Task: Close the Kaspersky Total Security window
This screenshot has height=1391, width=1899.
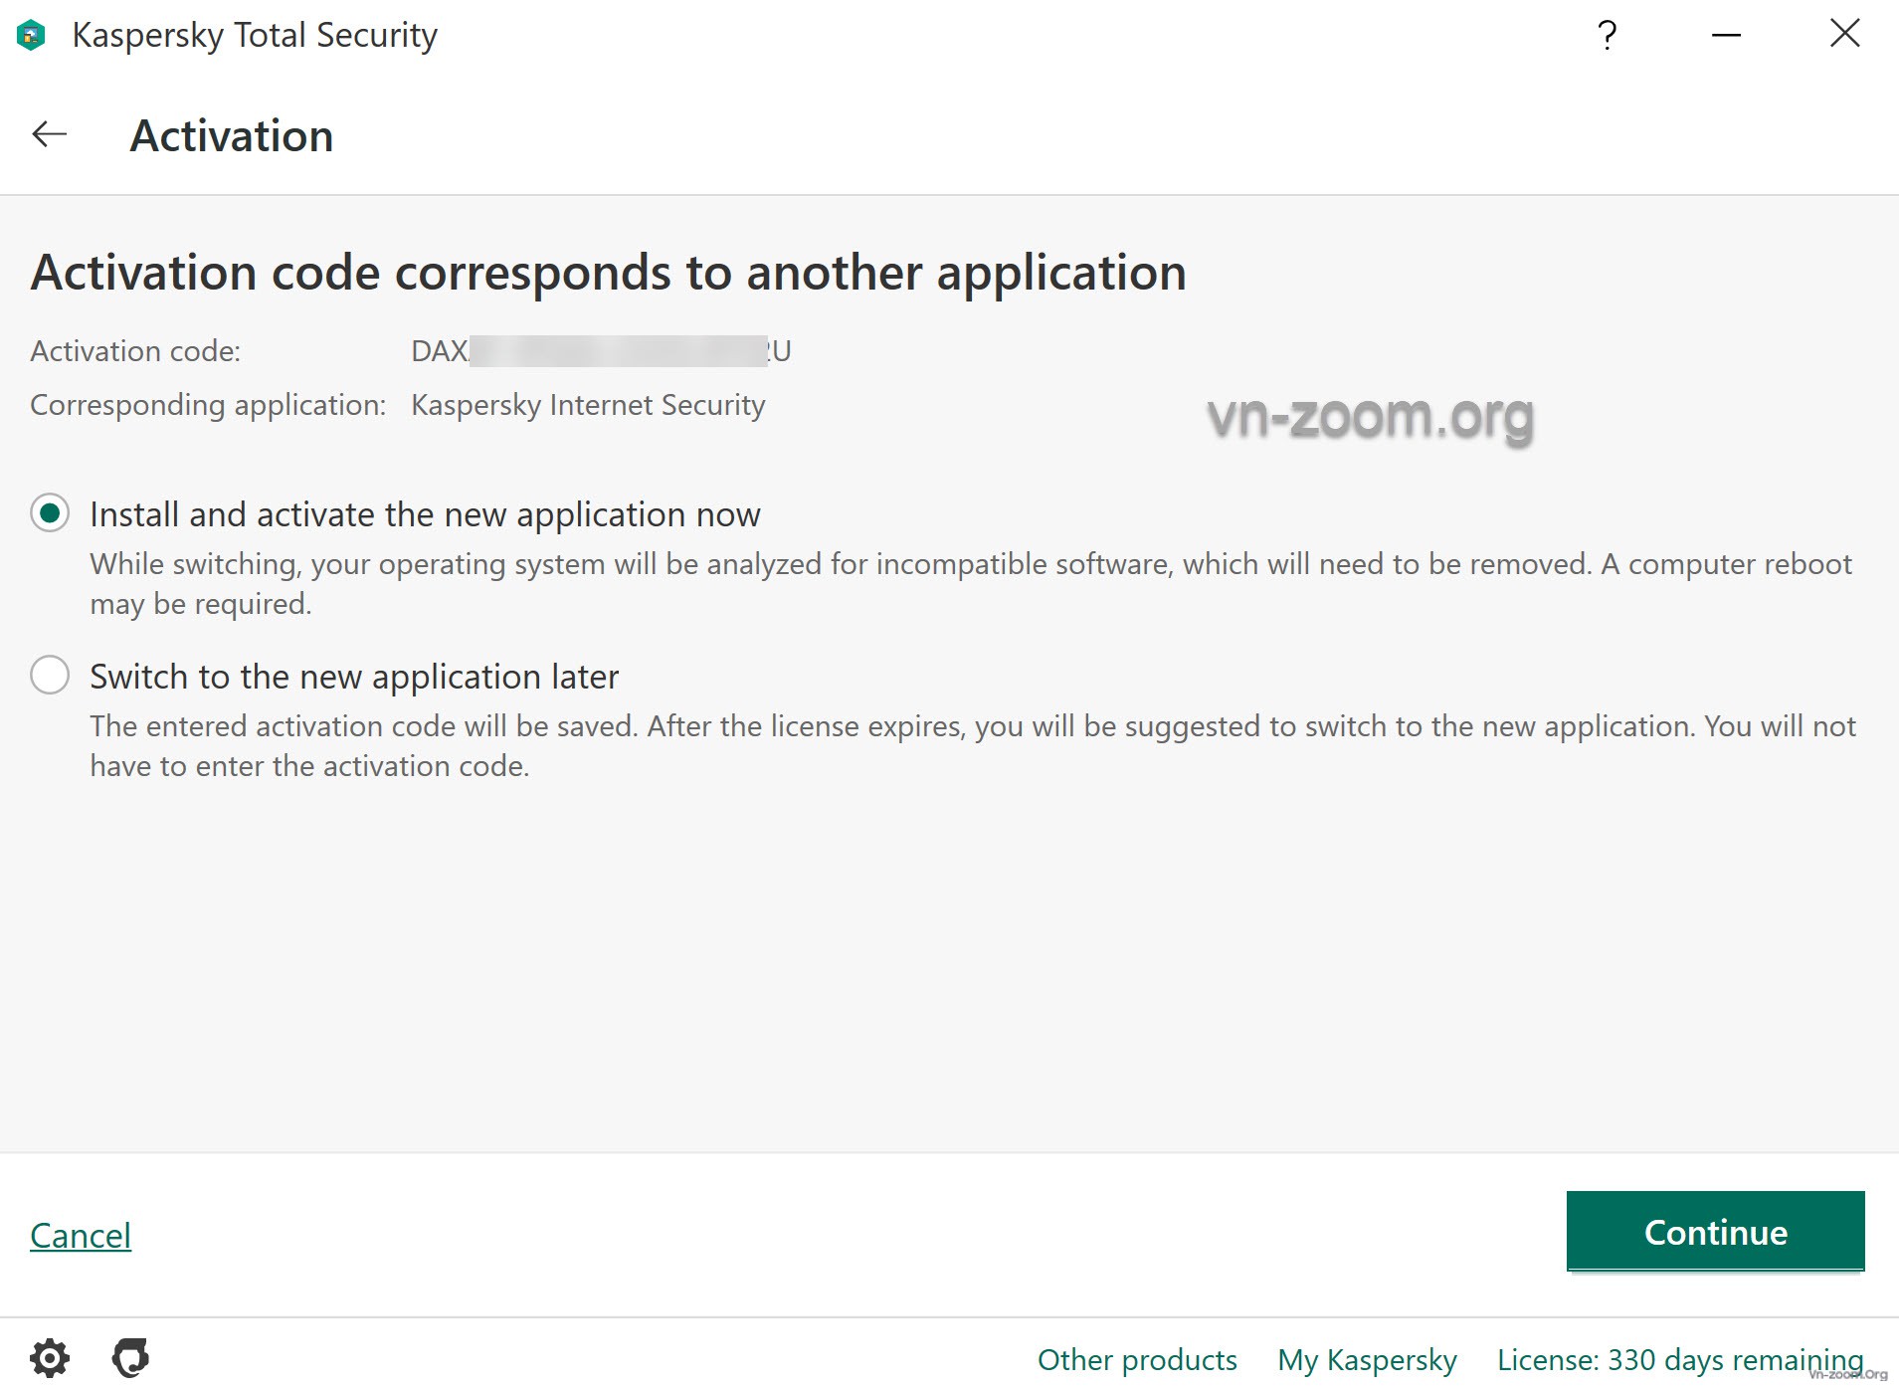Action: pyautogui.click(x=1845, y=34)
